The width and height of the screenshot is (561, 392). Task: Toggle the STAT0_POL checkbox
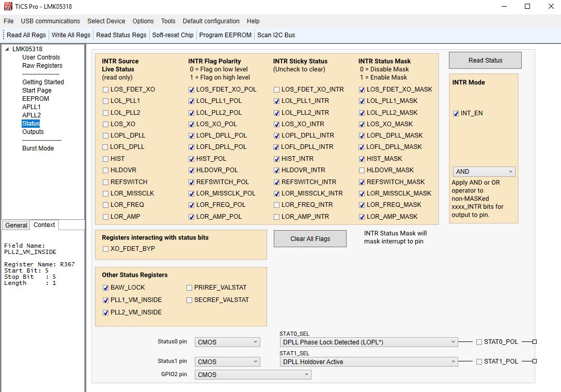[479, 342]
